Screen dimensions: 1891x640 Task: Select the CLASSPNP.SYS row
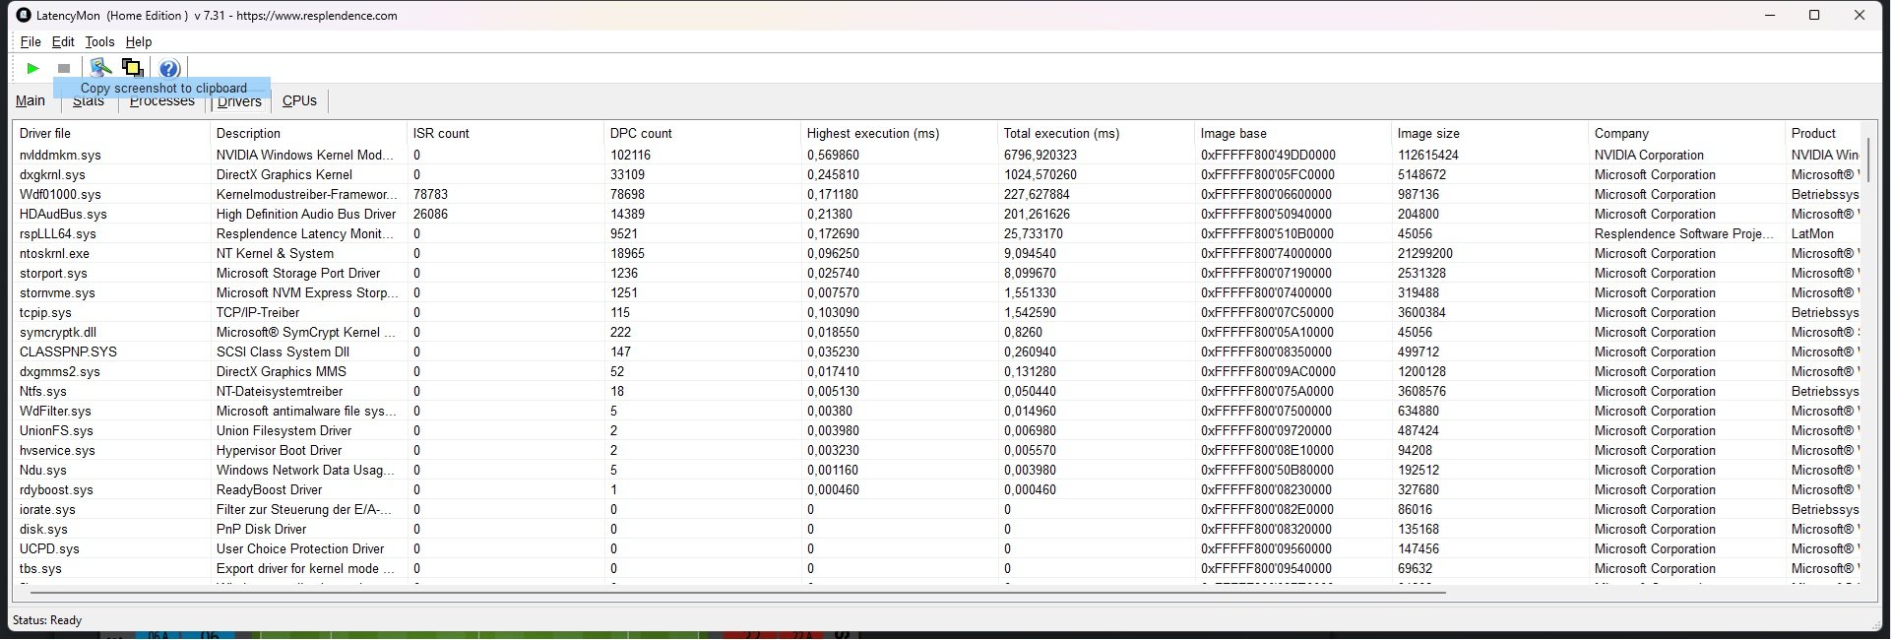click(x=937, y=352)
